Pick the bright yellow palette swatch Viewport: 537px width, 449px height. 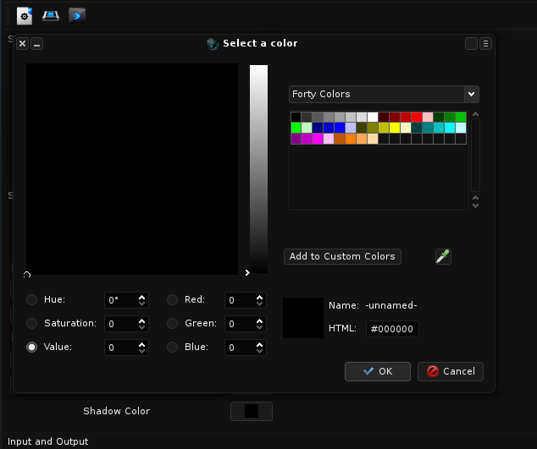(x=395, y=128)
